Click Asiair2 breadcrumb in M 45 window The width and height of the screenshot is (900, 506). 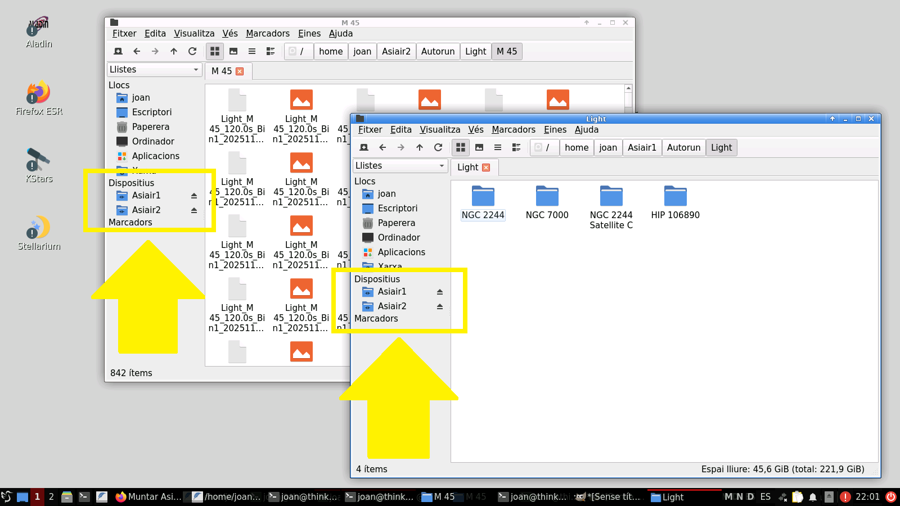397,51
